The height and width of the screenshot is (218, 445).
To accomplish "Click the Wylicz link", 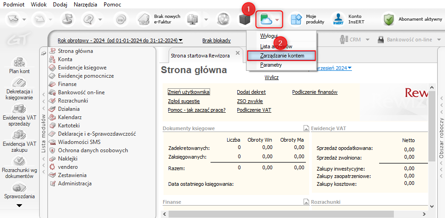I will coord(272,77).
